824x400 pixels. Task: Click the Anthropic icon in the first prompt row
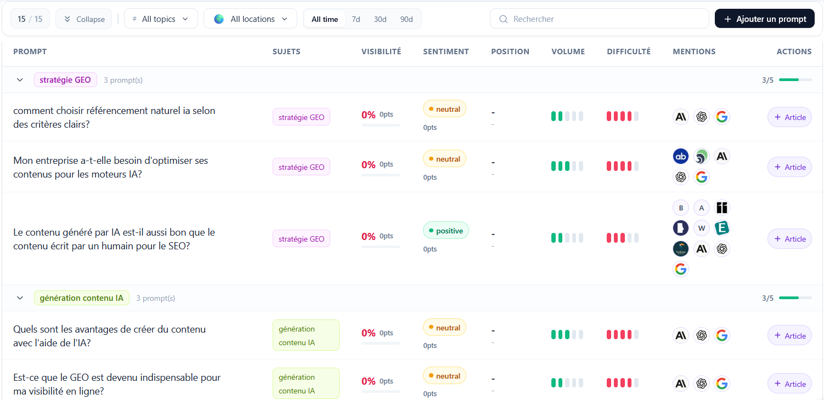point(681,117)
